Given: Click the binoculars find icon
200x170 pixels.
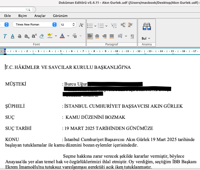Looking at the screenshot, I should coord(147,26).
